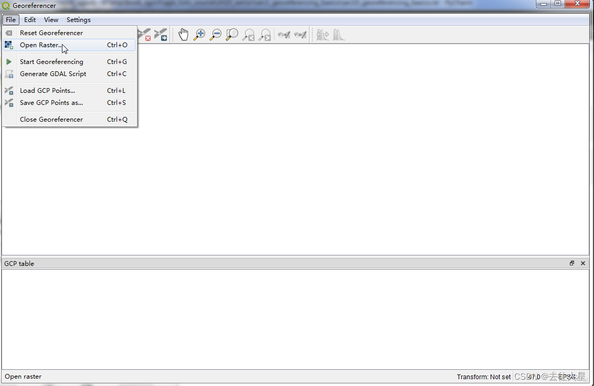Choose Start Georeferencing menu entry
The width and height of the screenshot is (594, 386).
[x=69, y=62]
